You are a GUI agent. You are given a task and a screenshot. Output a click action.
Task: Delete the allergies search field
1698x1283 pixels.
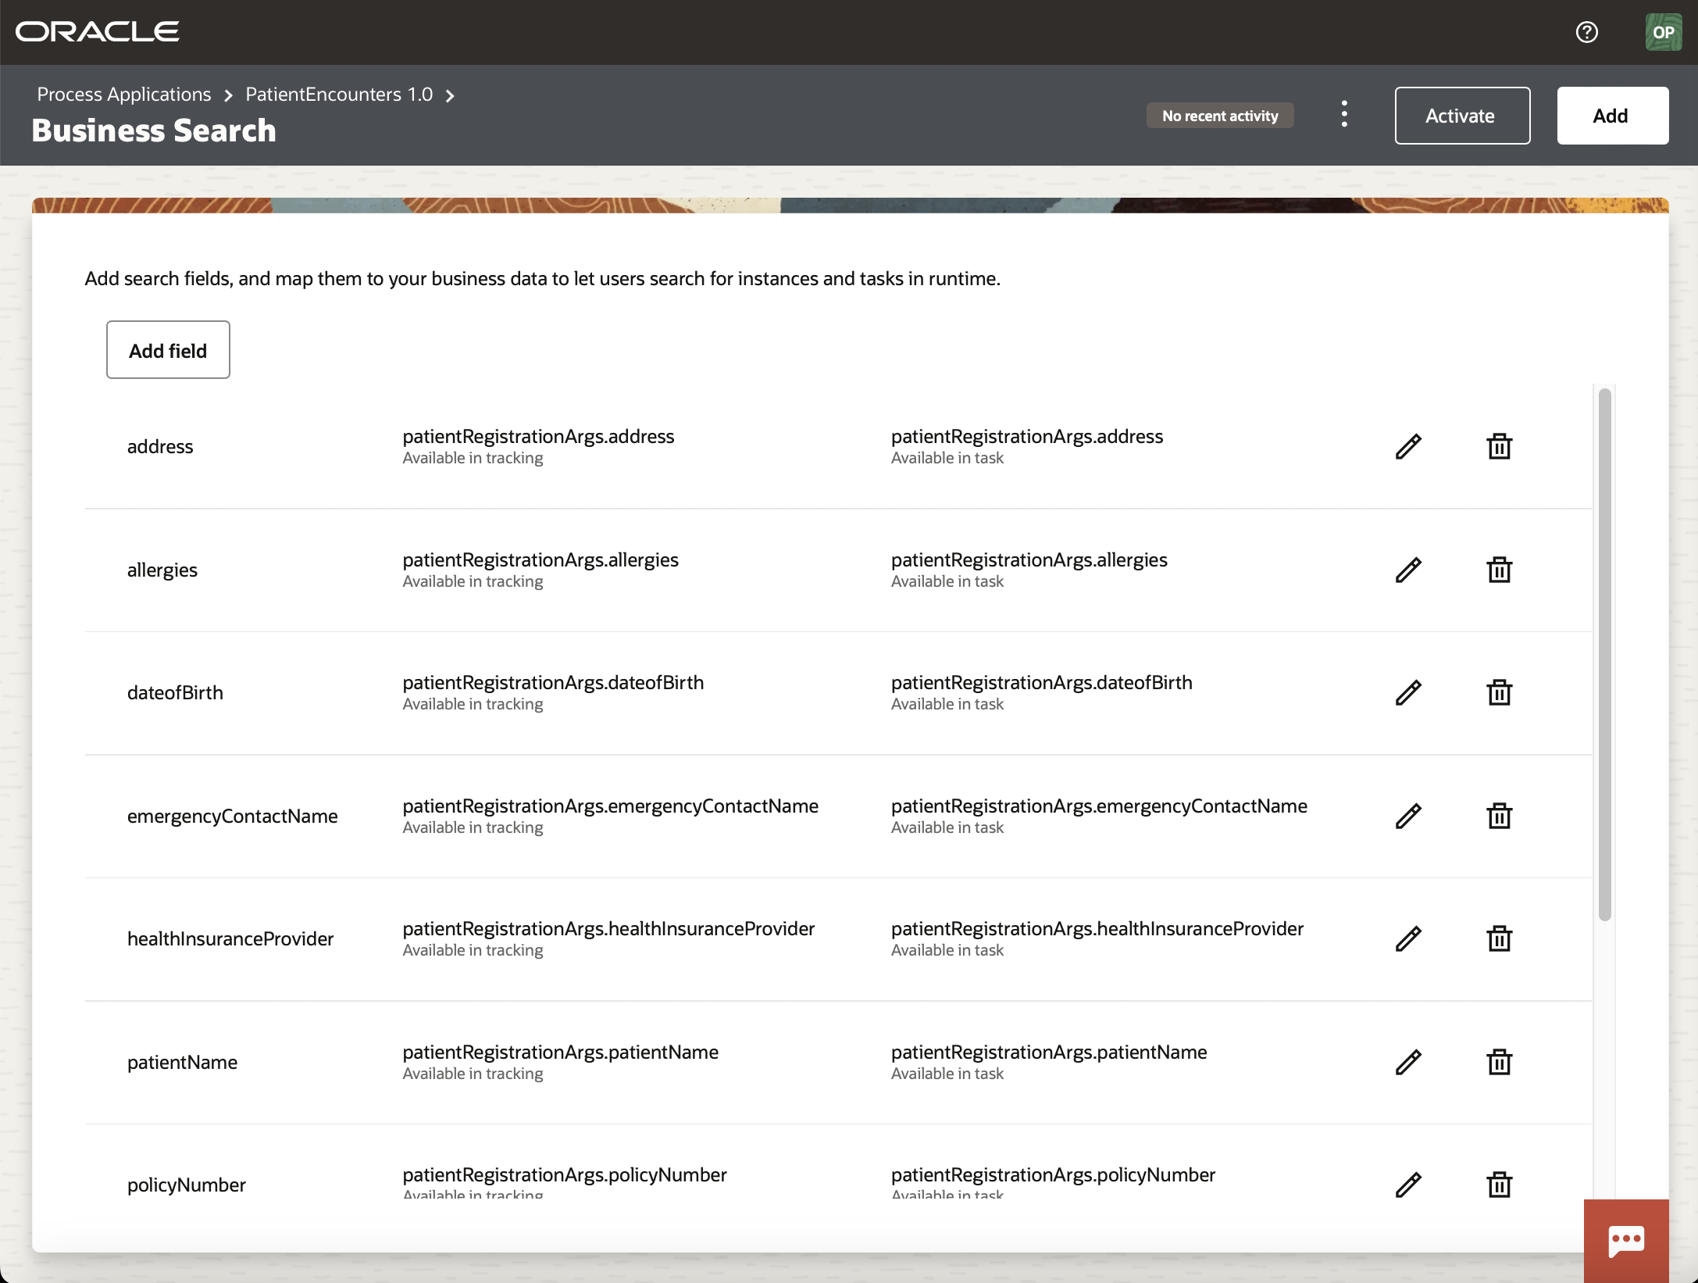[x=1500, y=569]
